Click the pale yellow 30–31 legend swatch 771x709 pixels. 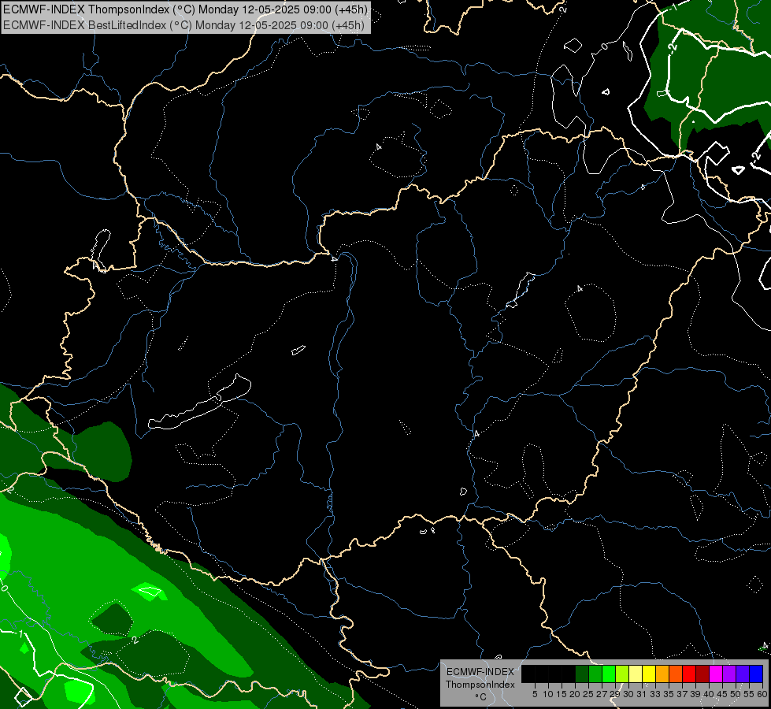tap(636, 674)
